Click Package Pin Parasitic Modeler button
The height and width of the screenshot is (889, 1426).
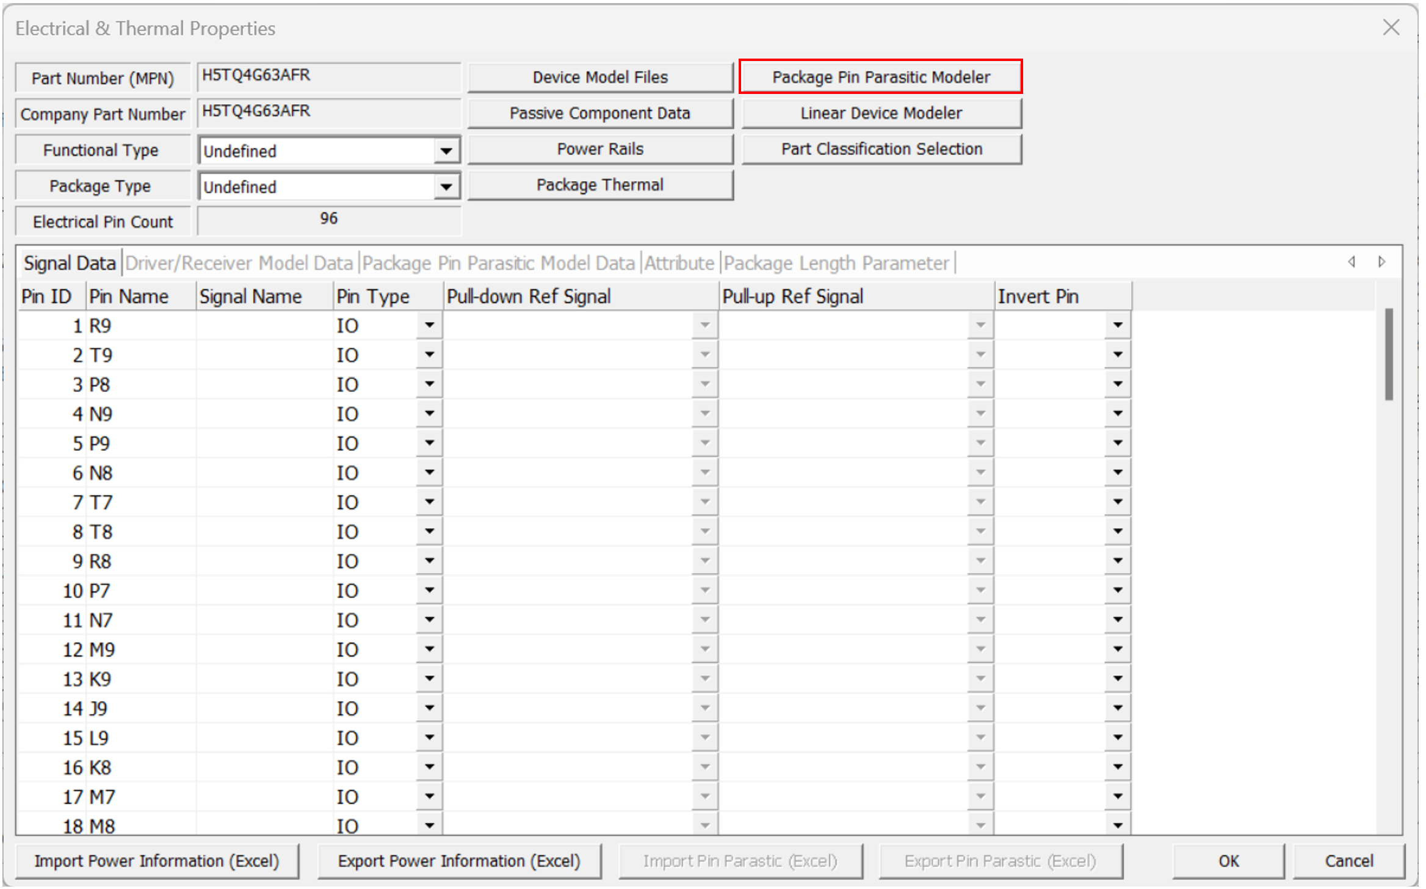(x=880, y=77)
